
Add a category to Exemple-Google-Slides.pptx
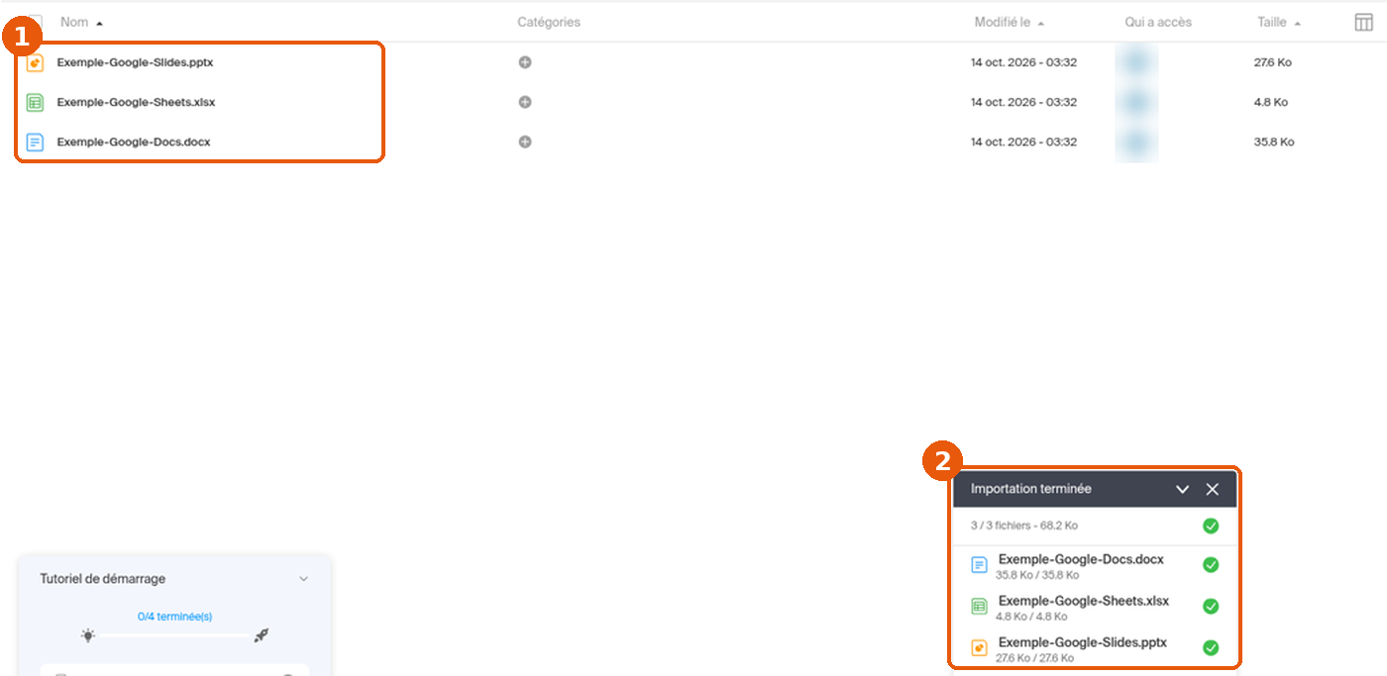(525, 62)
